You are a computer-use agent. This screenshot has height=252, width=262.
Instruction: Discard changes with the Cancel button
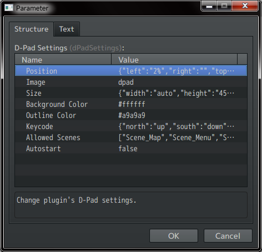pos(228,236)
